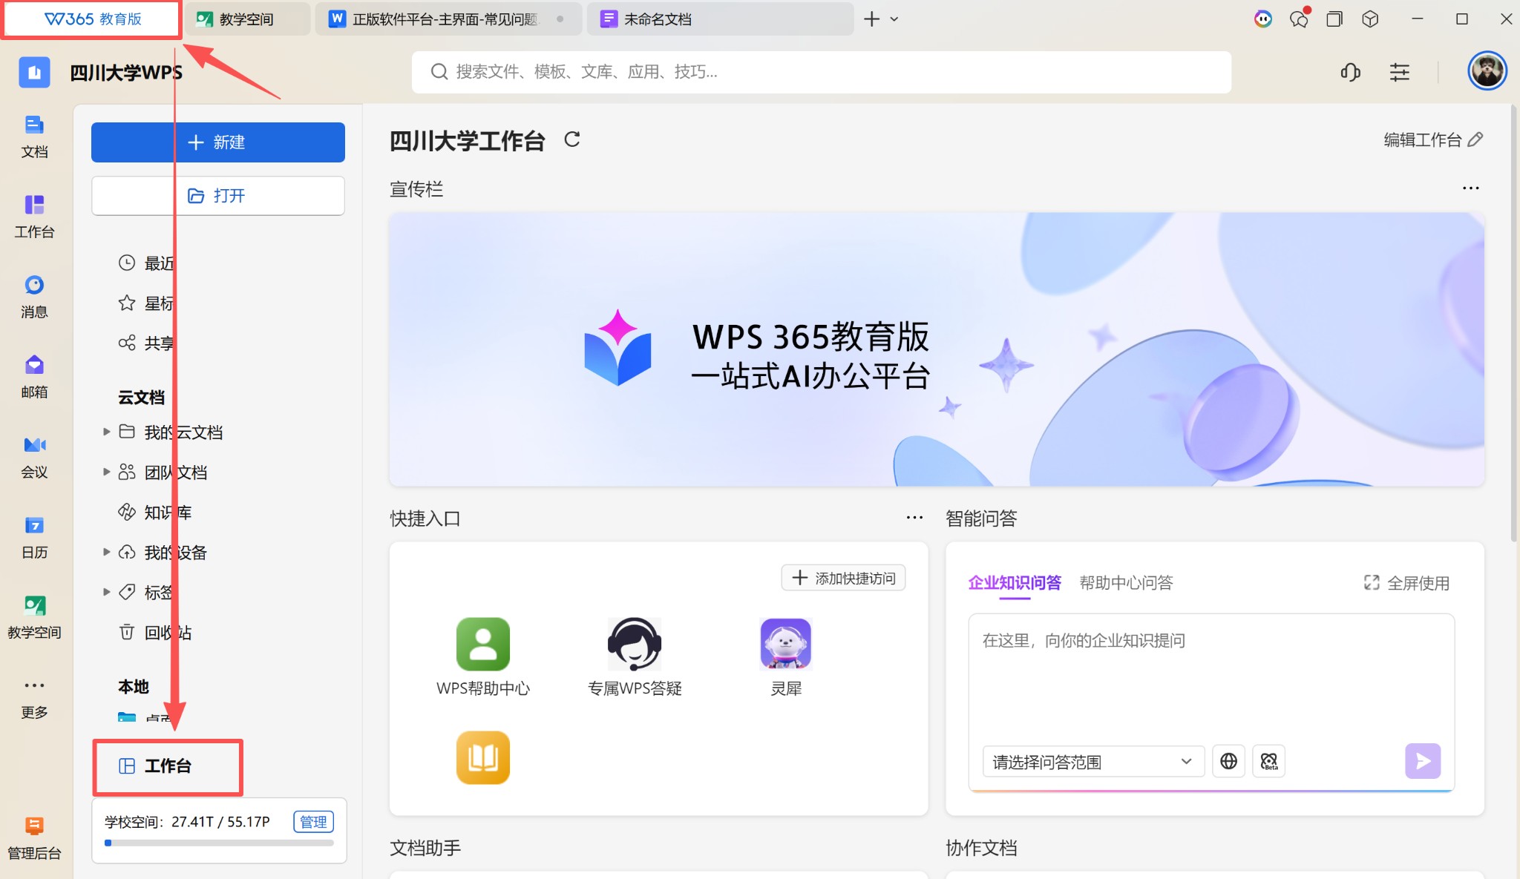Viewport: 1520px width, 879px height.
Task: Open the notifications icon with red dot
Action: pyautogui.click(x=1300, y=19)
